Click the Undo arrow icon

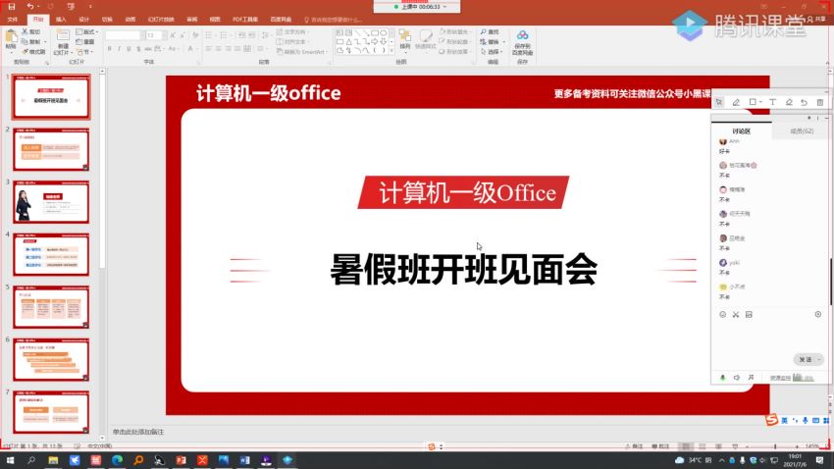pyautogui.click(x=29, y=7)
